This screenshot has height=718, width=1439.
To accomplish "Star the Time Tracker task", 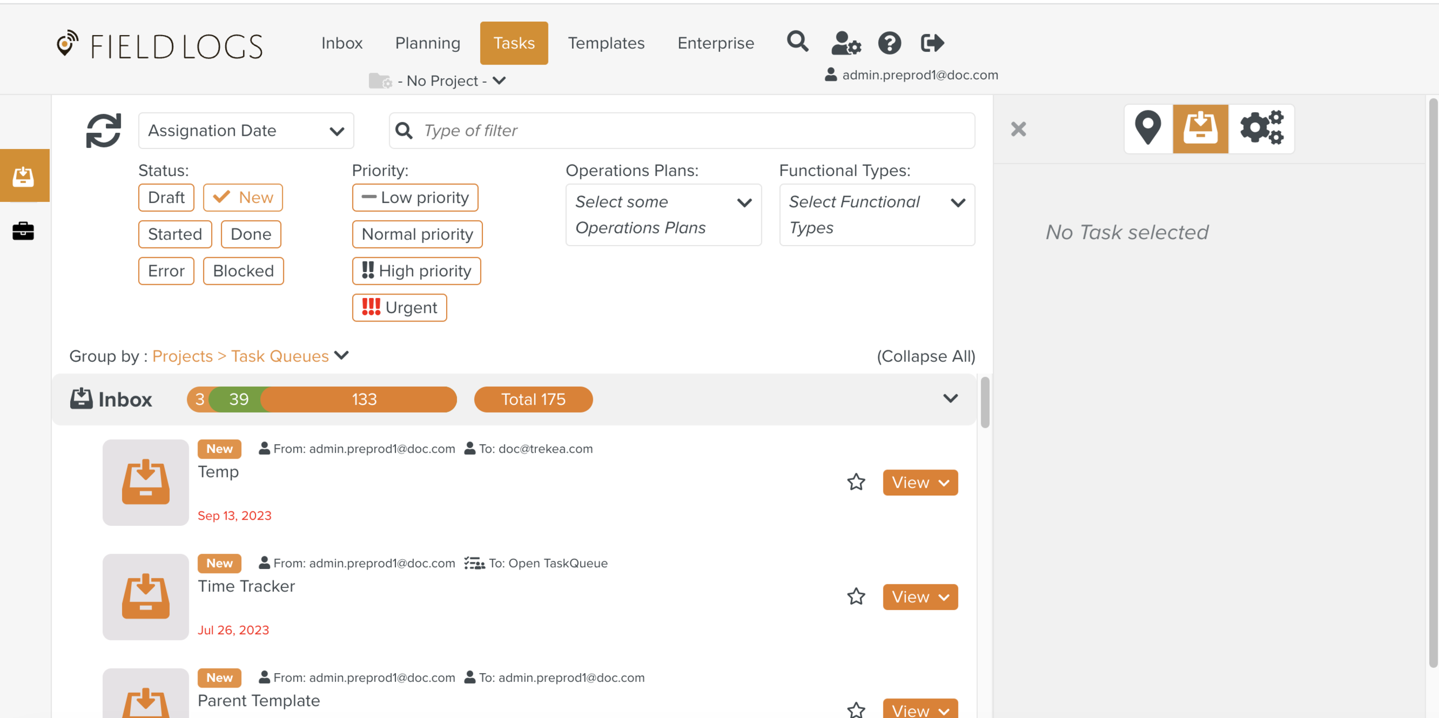I will point(856,597).
